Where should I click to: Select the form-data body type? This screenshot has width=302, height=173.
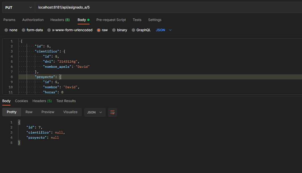32,30
